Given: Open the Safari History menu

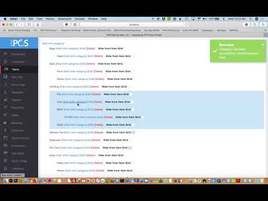Looking at the screenshot, I should point(50,19).
